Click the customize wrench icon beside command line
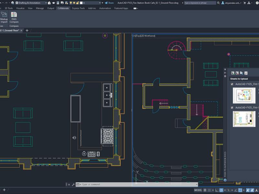Viewport: 259px width, 194px height. pos(73,185)
